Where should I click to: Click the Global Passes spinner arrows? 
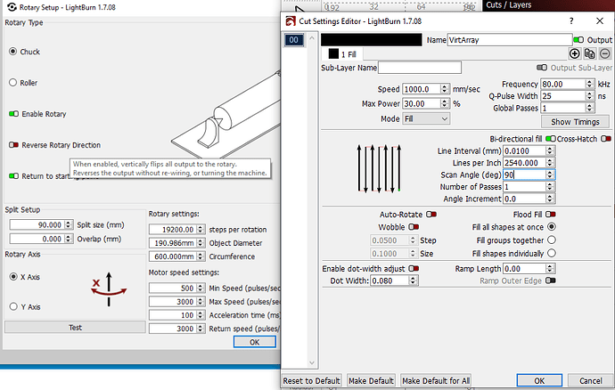point(589,108)
